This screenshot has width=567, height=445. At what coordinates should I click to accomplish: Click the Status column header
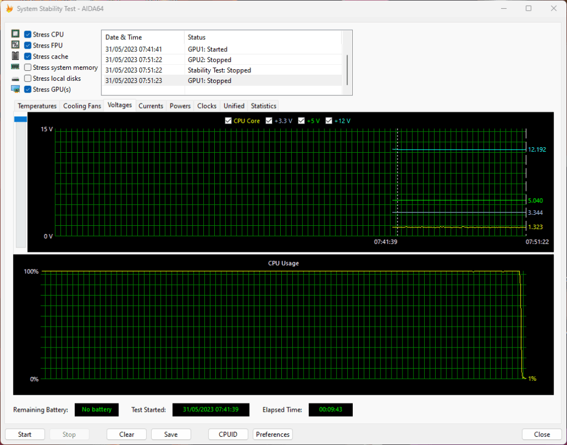click(263, 37)
